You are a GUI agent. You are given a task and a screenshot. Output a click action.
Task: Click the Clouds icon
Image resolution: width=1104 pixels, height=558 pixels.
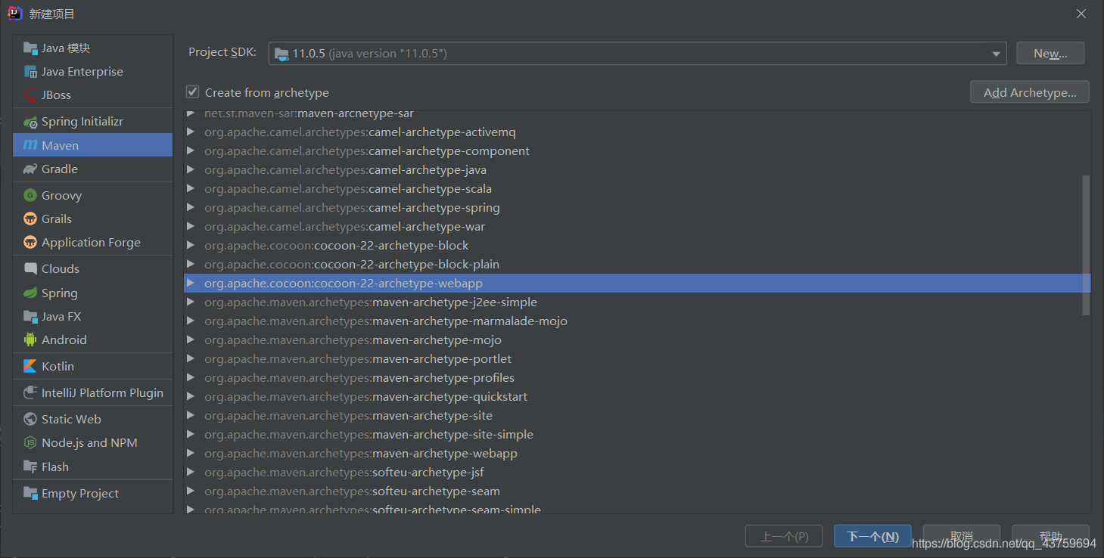tap(30, 269)
